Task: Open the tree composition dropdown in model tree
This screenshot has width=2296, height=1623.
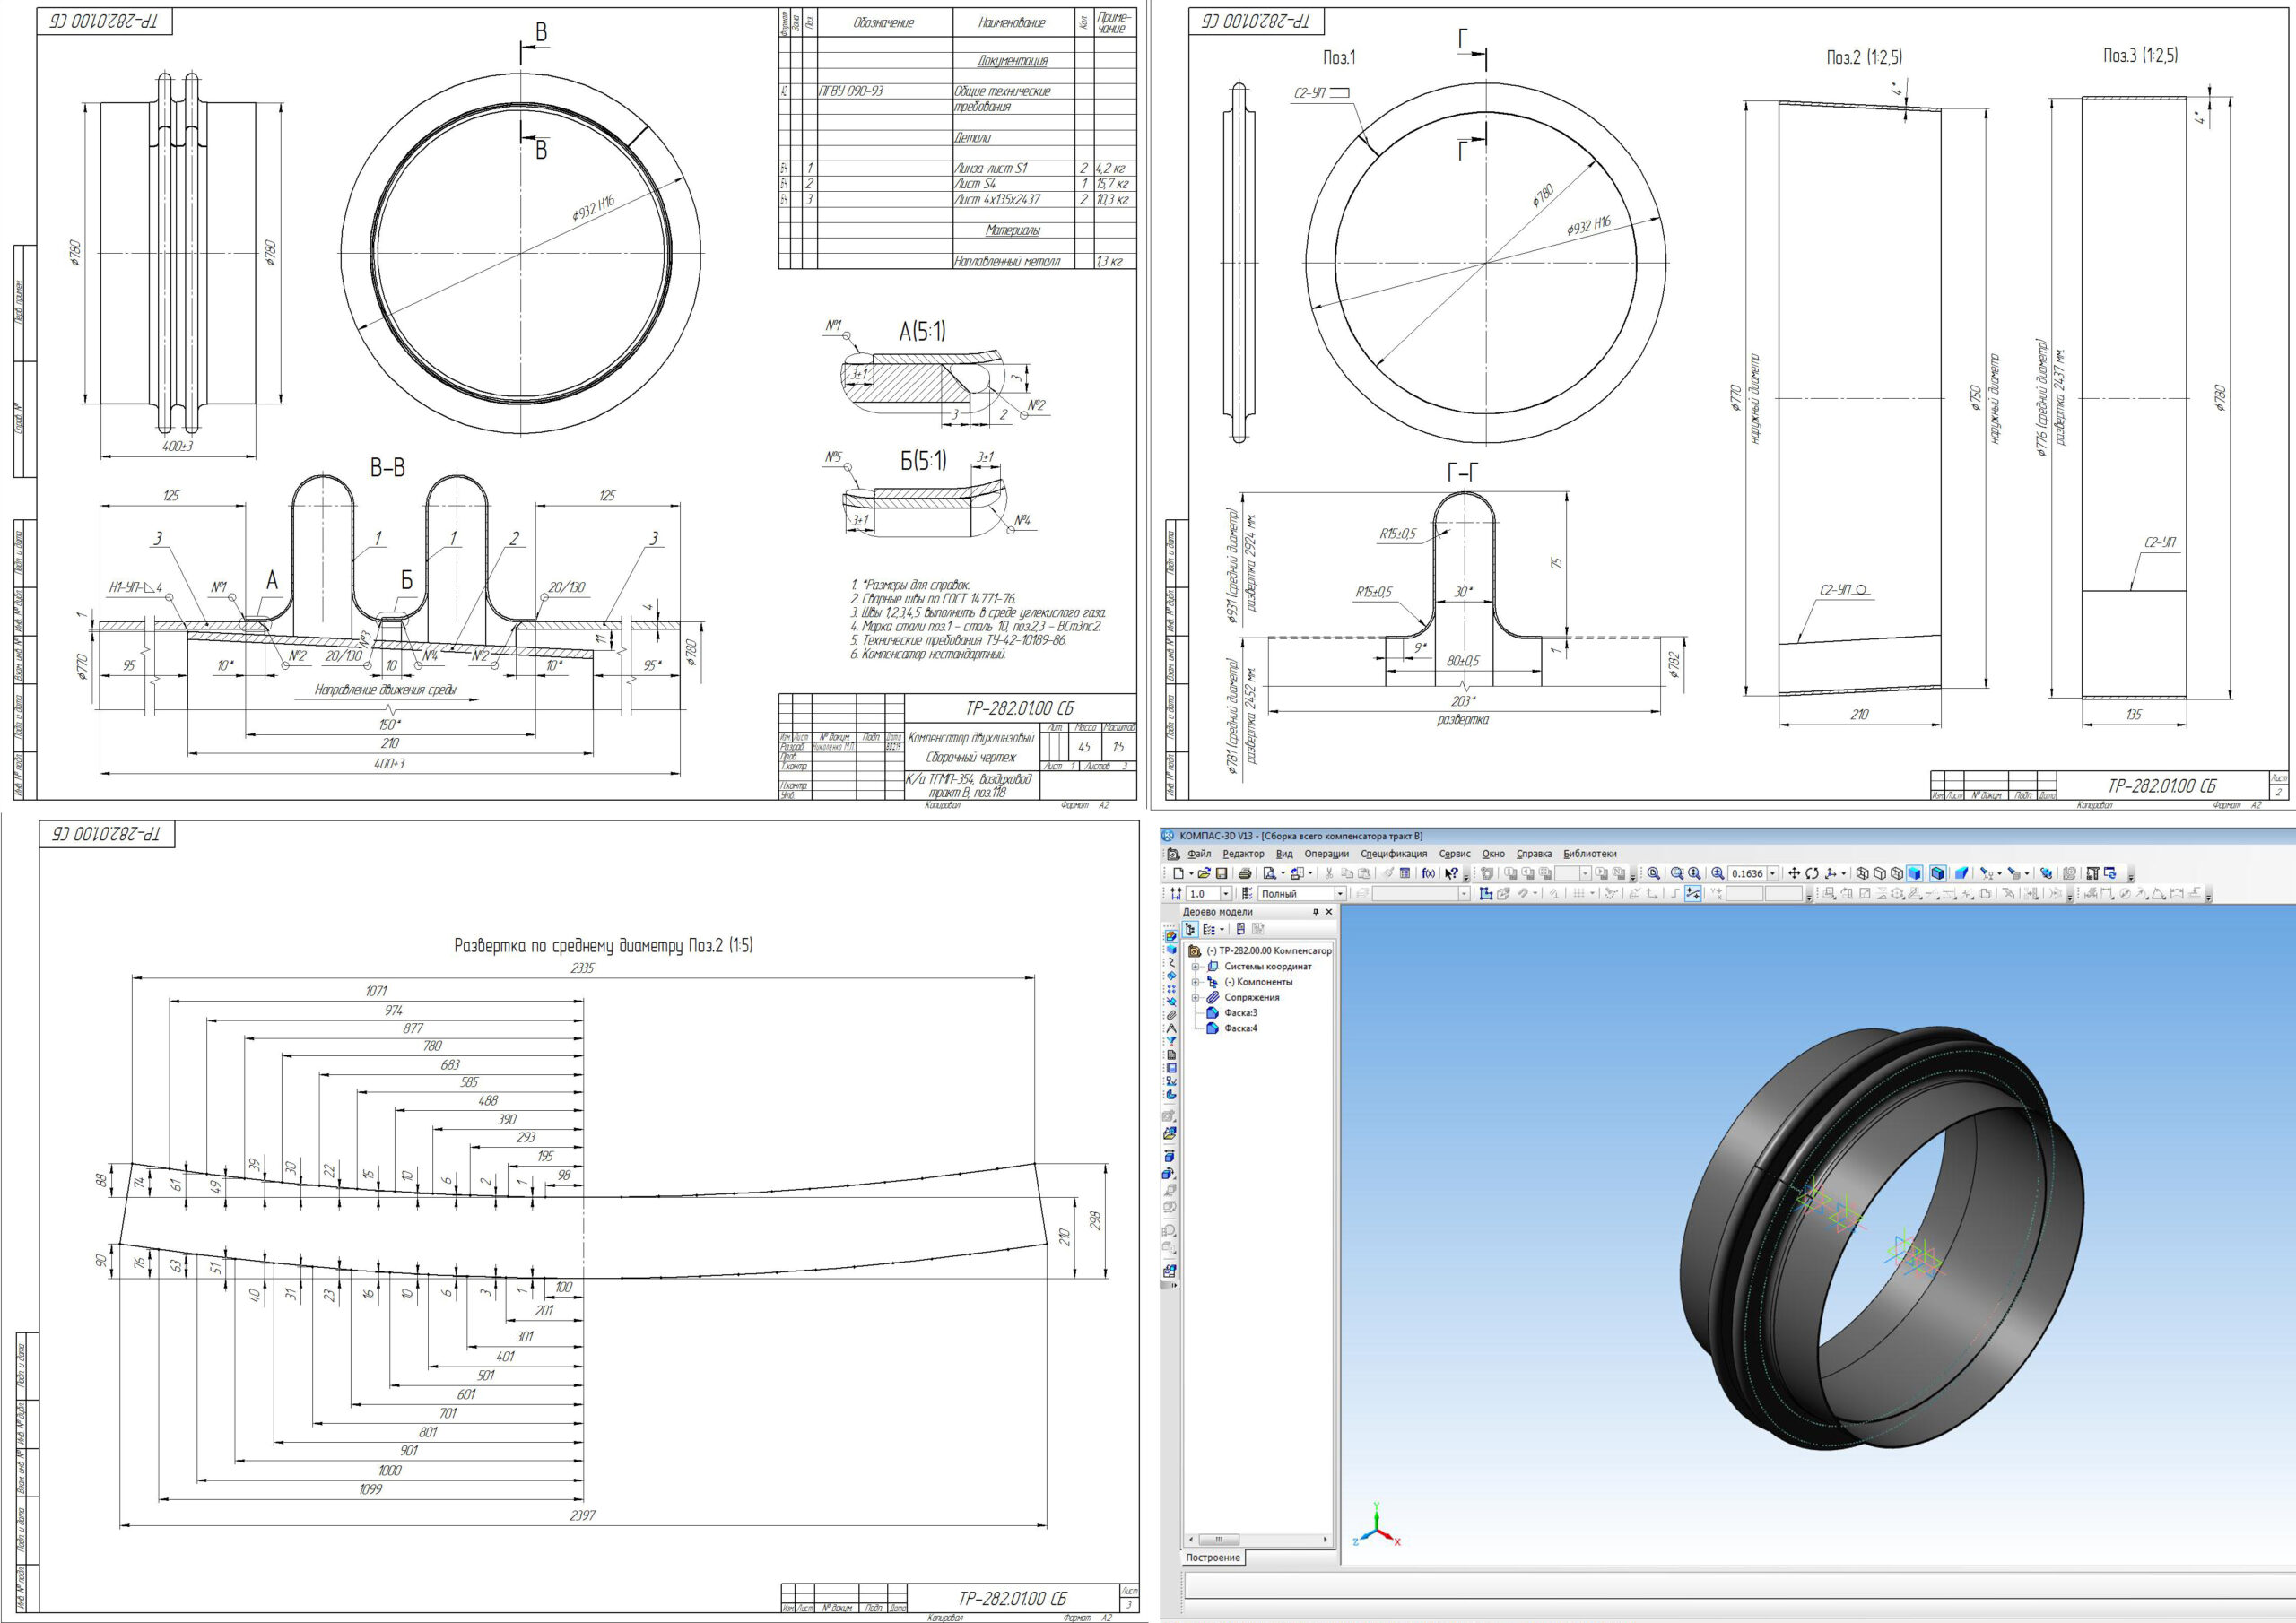Action: tap(1222, 929)
